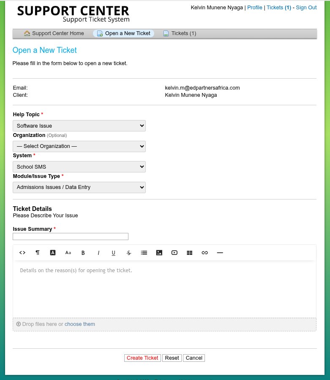Click the tickets list icon in navigation

(166, 33)
